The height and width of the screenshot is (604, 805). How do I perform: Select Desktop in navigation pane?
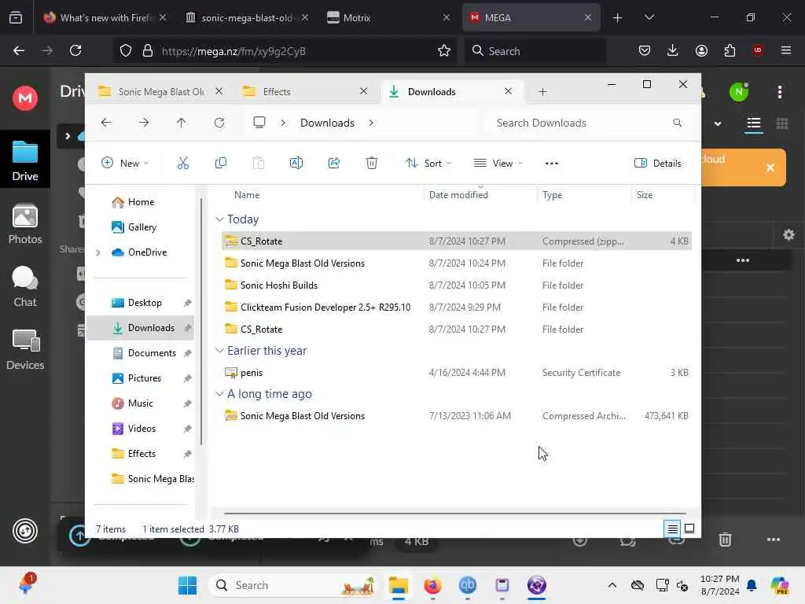coord(145,303)
